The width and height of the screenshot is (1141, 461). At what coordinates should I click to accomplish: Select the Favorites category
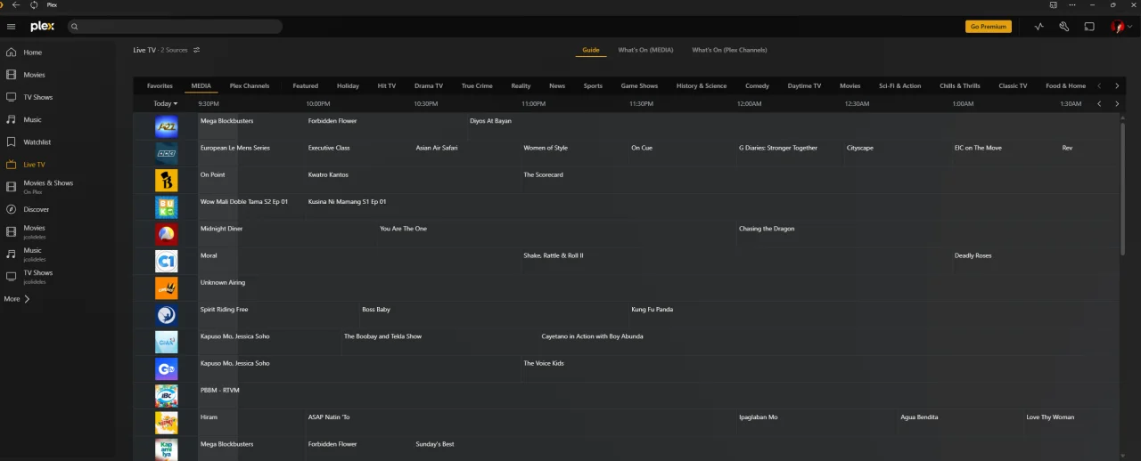(x=160, y=86)
